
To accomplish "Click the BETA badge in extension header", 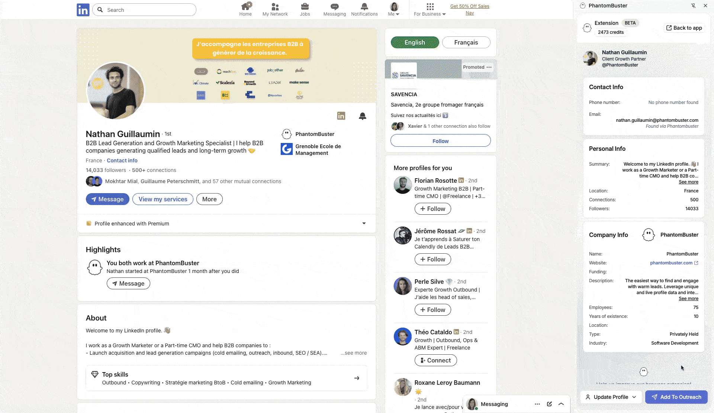I will click(630, 23).
